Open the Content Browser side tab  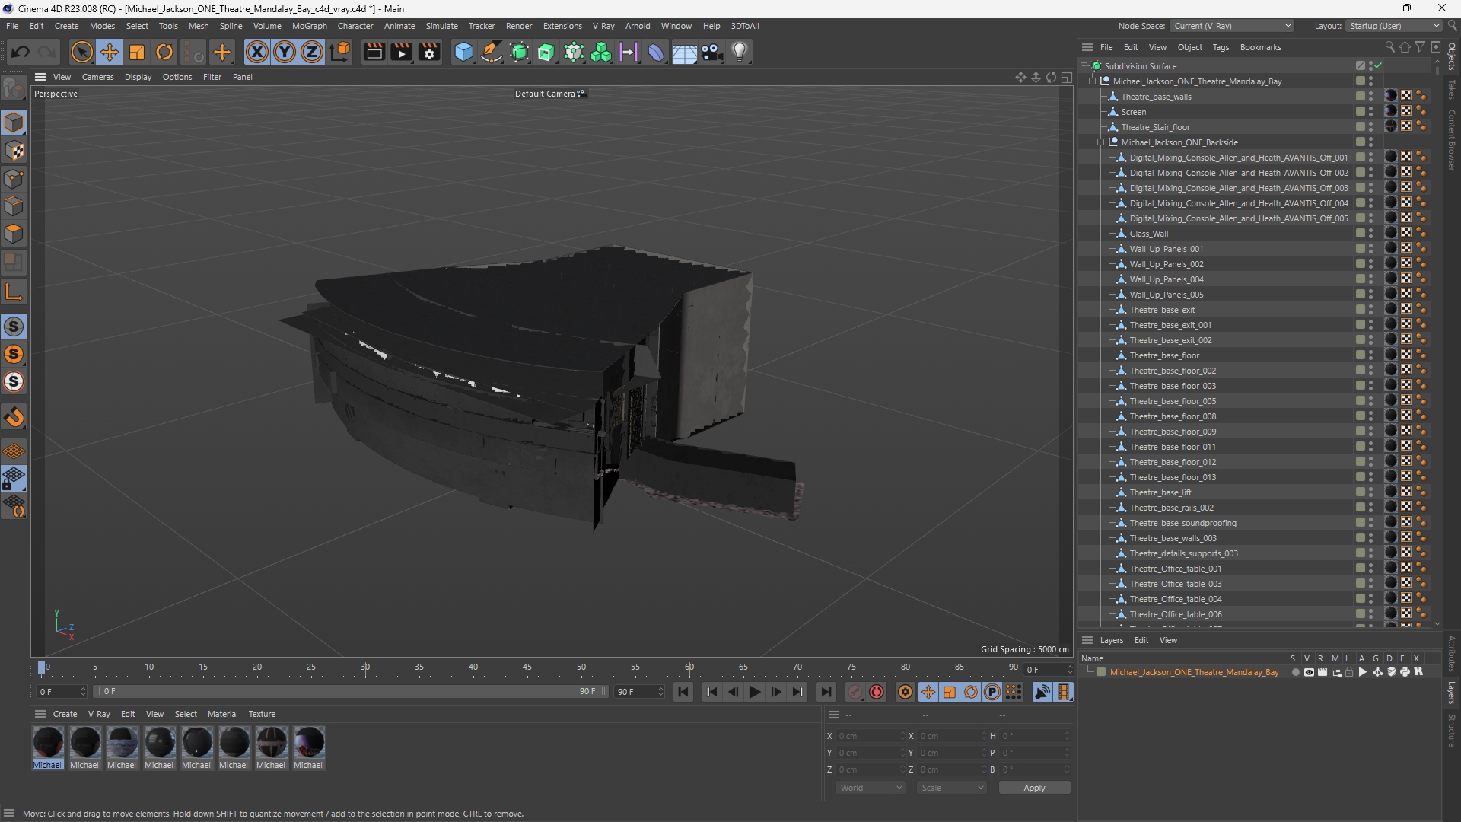[x=1452, y=139]
